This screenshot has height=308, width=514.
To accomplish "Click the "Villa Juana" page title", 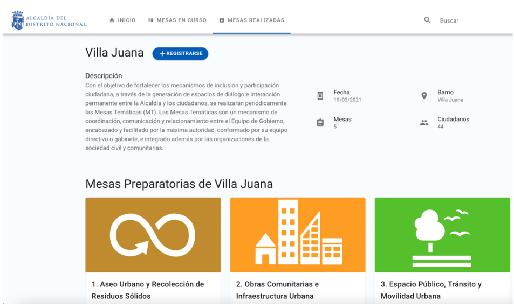I will point(114,53).
